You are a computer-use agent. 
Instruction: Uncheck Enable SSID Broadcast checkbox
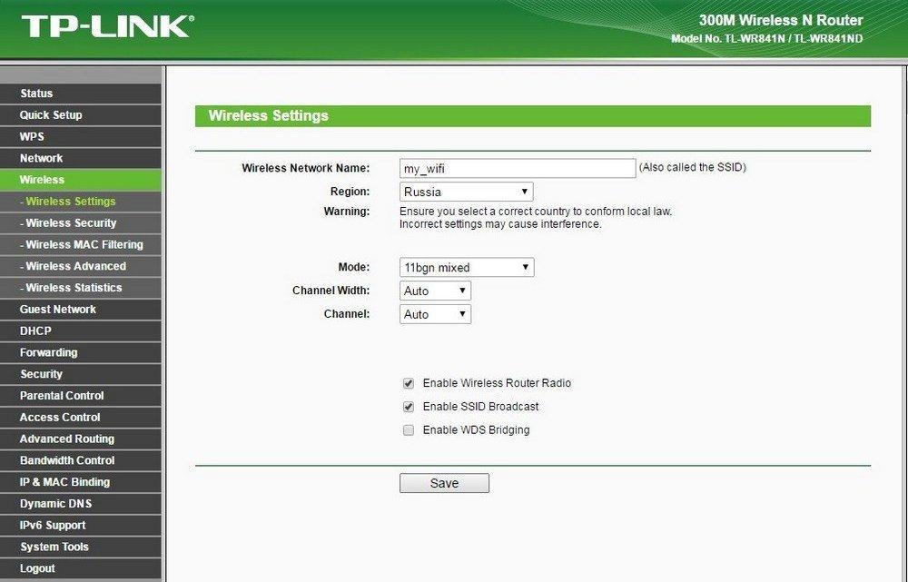[409, 407]
